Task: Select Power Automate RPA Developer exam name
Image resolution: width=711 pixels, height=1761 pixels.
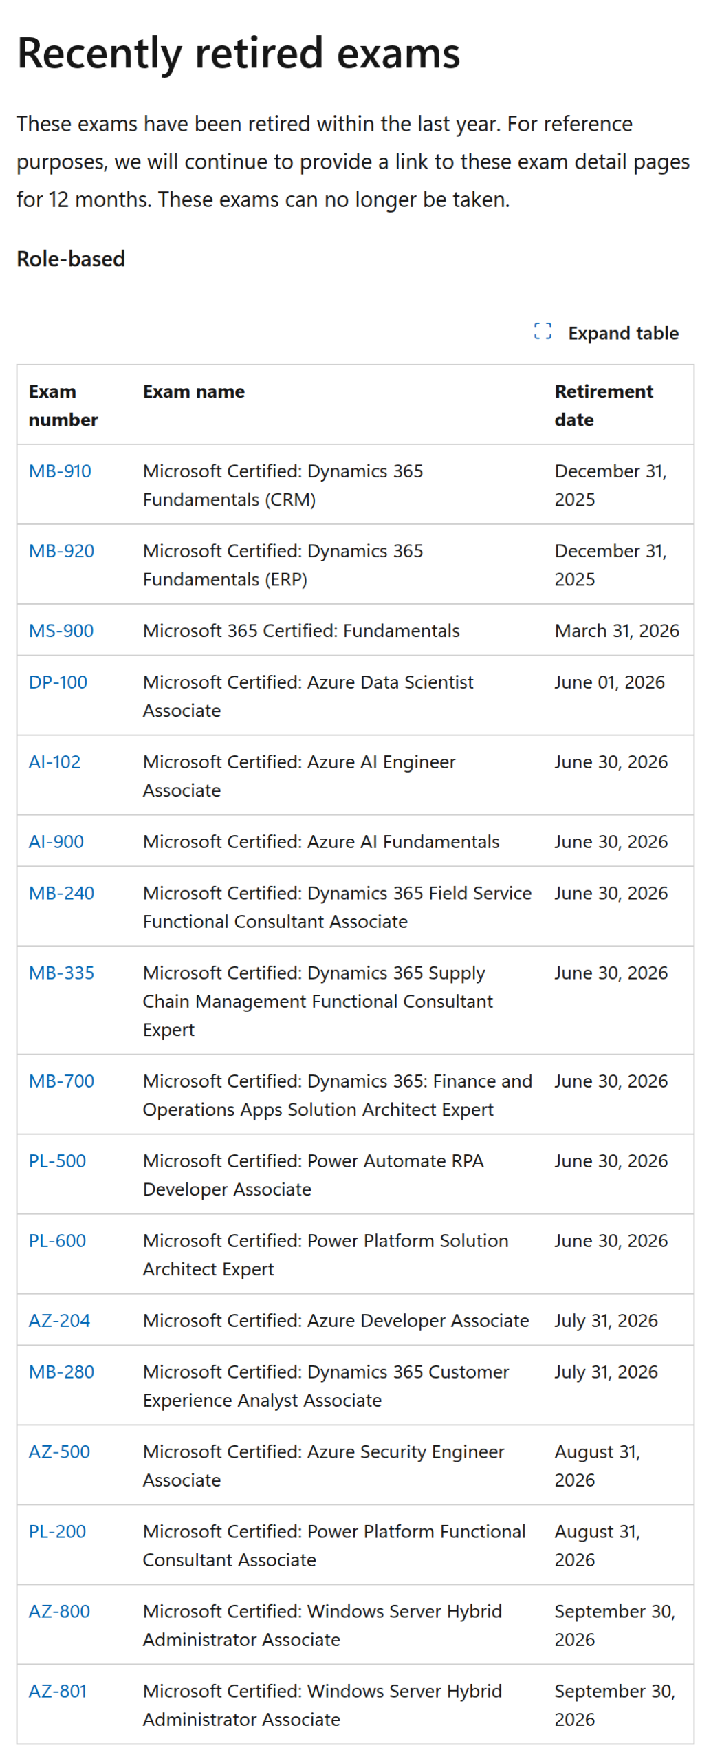Action: tap(313, 1175)
